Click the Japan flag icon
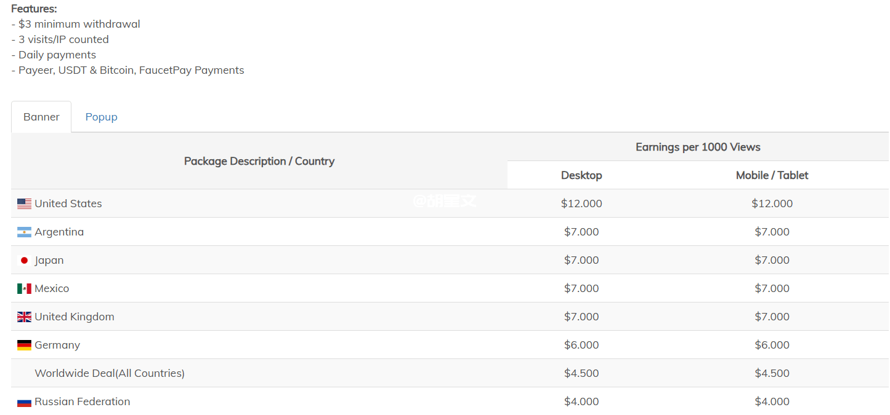 point(24,260)
